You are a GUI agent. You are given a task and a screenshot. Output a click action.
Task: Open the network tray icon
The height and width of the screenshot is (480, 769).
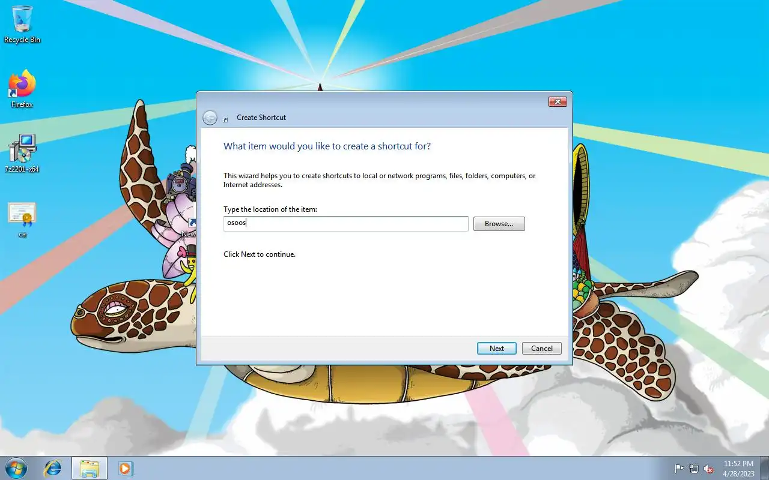pyautogui.click(x=694, y=469)
